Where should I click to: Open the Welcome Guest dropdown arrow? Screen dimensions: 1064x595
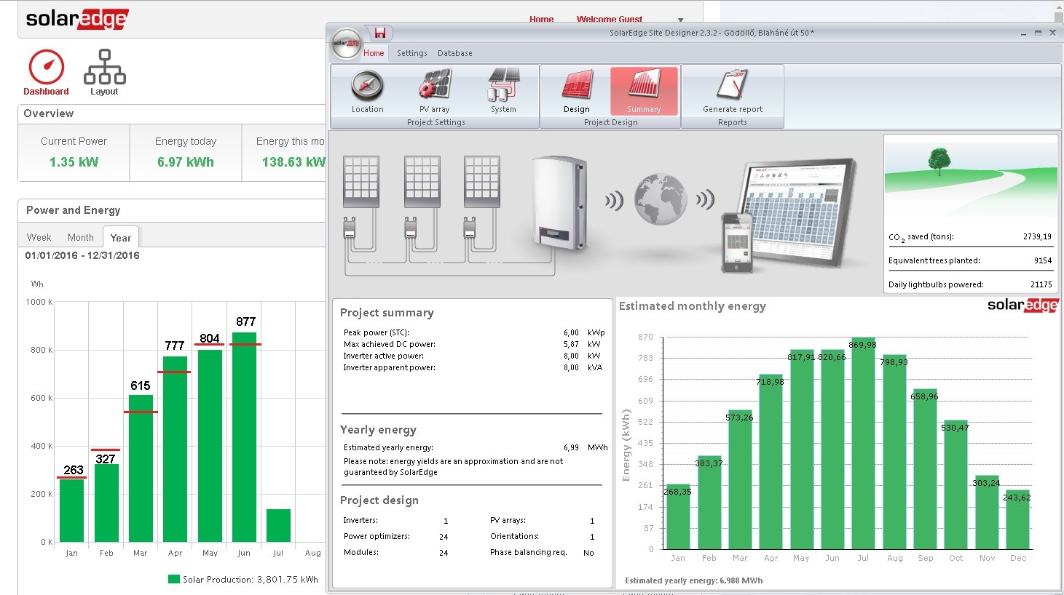(x=681, y=20)
